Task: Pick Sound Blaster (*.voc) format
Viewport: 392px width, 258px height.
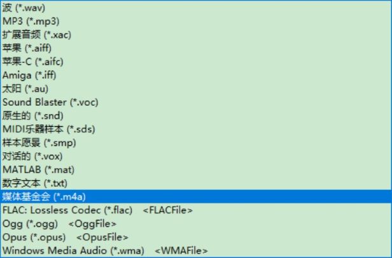Action: (x=196, y=103)
